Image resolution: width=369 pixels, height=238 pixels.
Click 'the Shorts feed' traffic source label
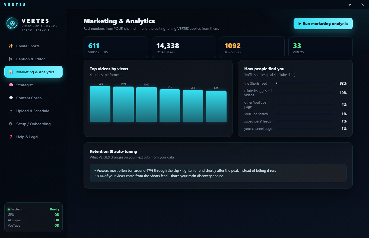click(256, 84)
